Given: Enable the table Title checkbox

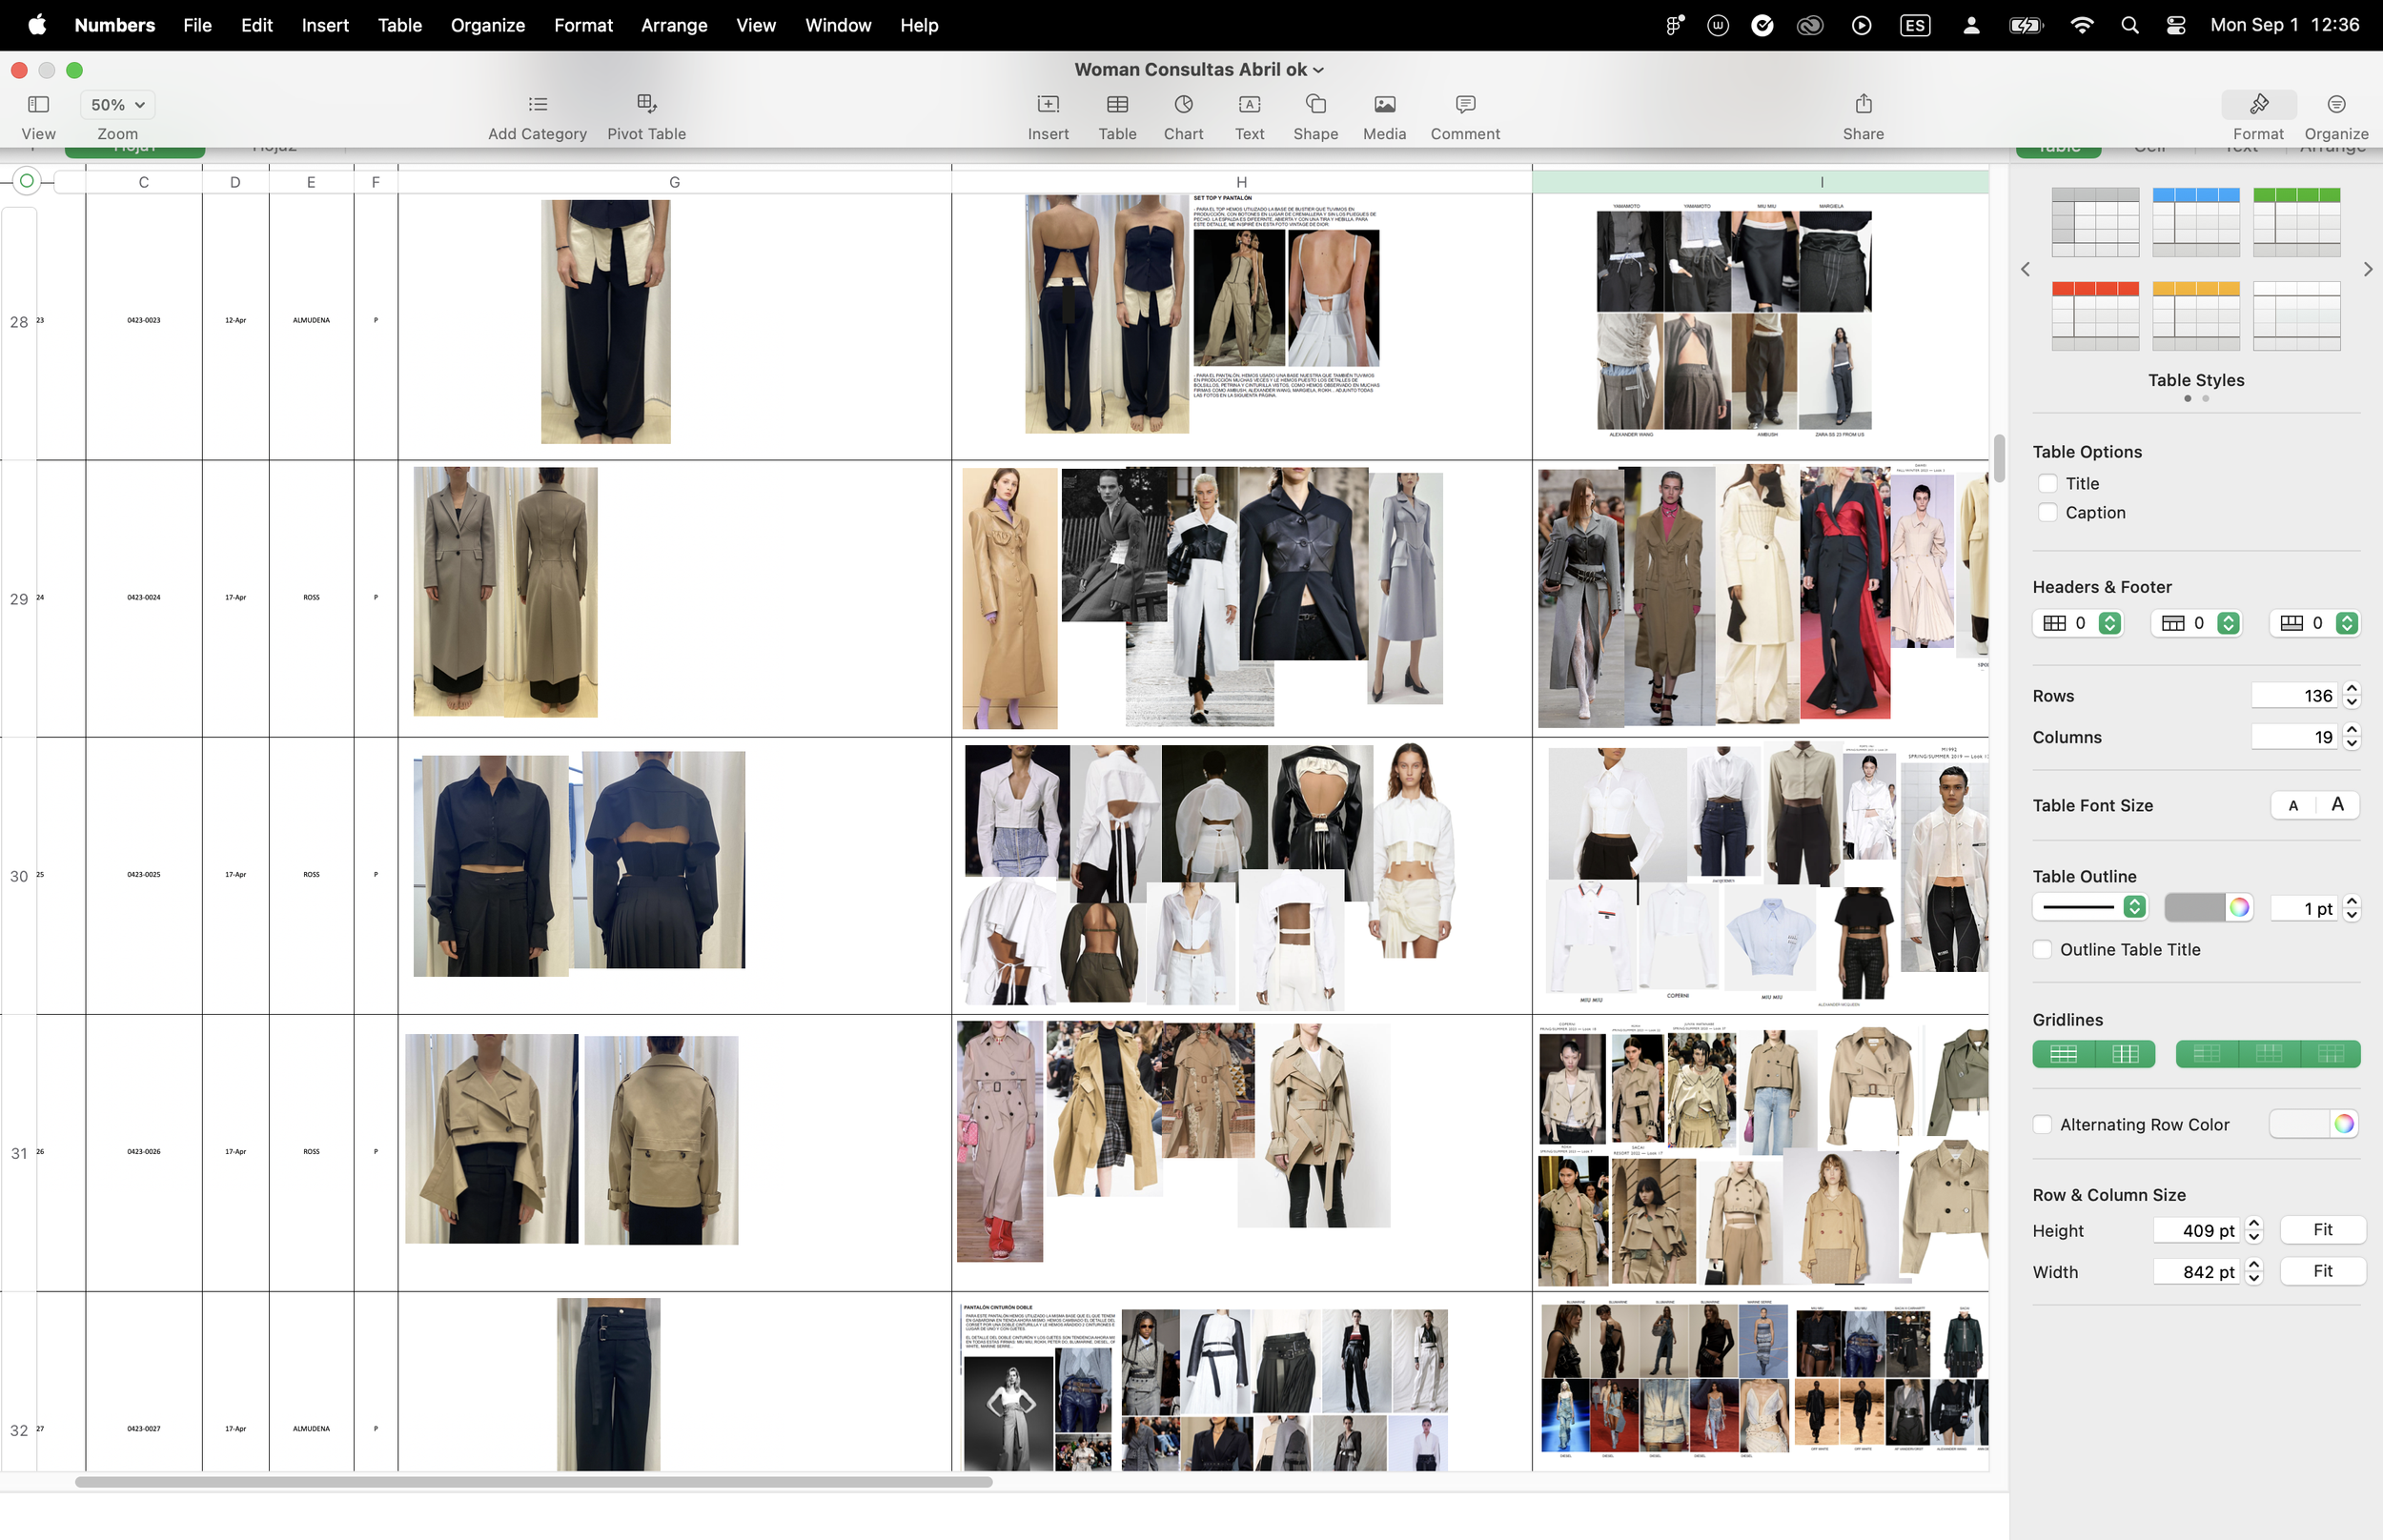Looking at the screenshot, I should click(x=2047, y=483).
